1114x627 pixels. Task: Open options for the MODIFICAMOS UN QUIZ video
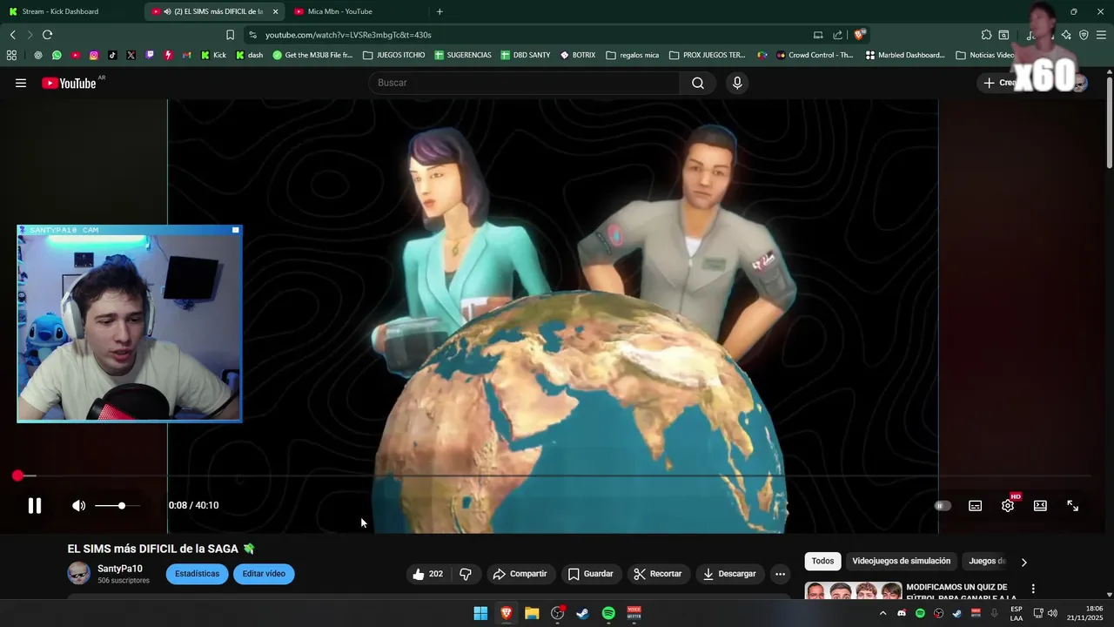coord(1033,590)
